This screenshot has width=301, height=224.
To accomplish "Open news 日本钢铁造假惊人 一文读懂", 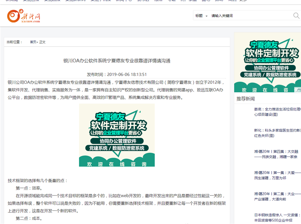I will click(x=277, y=218).
